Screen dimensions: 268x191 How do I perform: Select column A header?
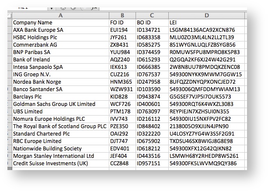pyautogui.click(x=60, y=16)
